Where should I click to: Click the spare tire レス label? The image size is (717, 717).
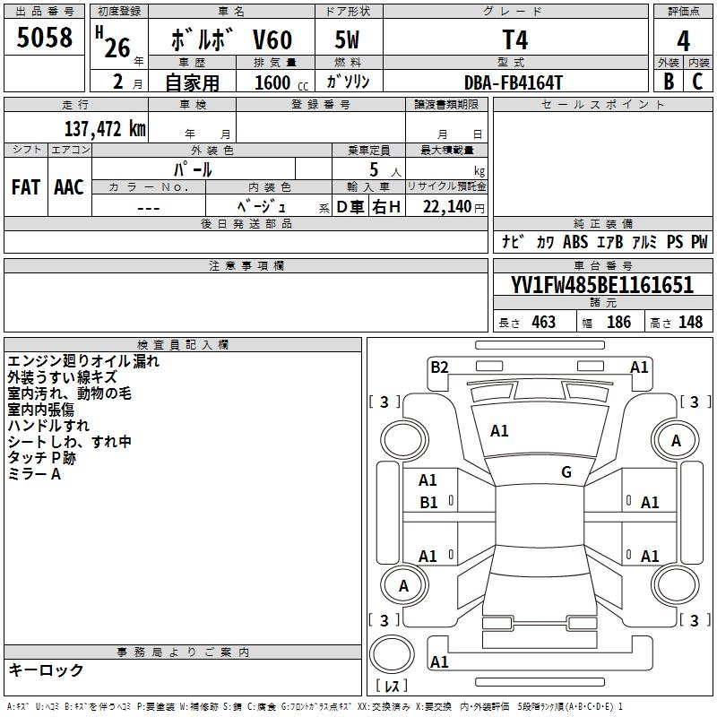click(392, 686)
